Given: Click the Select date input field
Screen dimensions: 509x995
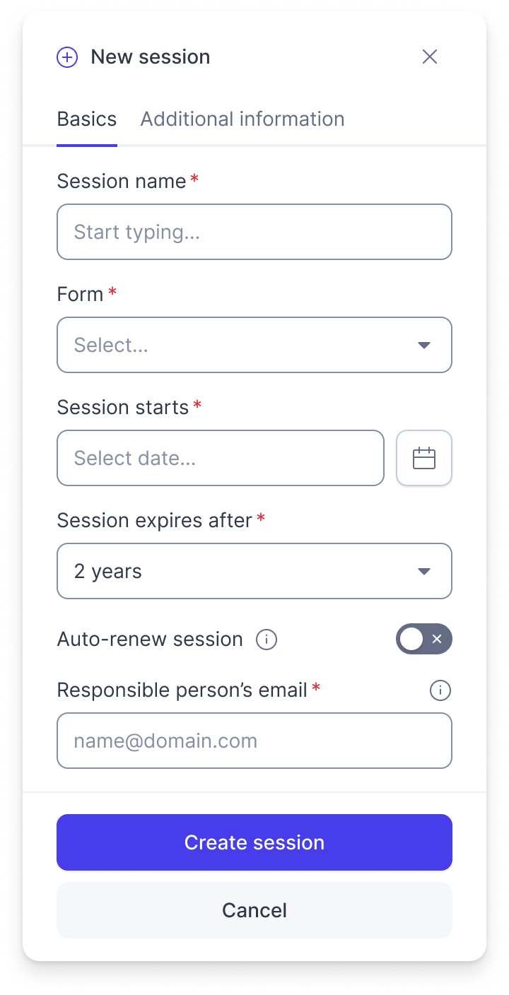Looking at the screenshot, I should 221,458.
